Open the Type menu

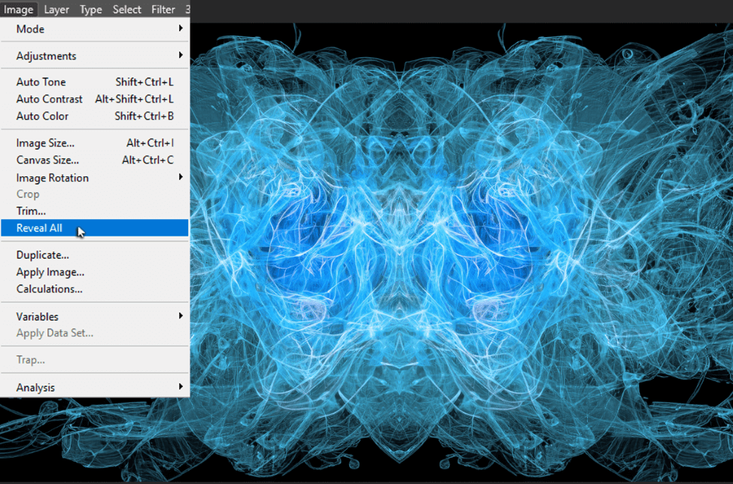[x=91, y=10]
